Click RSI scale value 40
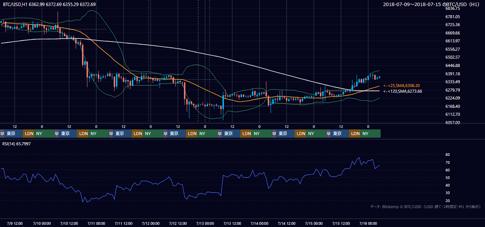The width and height of the screenshot is (485, 227). (x=448, y=185)
